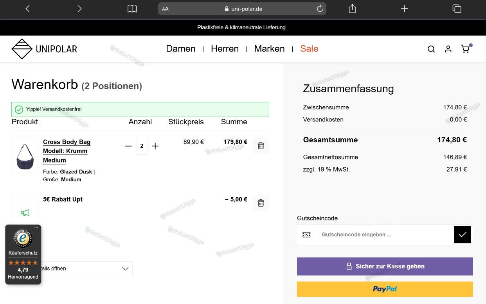Image resolution: width=486 pixels, height=304 pixels.
Task: Click the Yippie! Versandkostenfrei notice
Action: point(140,109)
